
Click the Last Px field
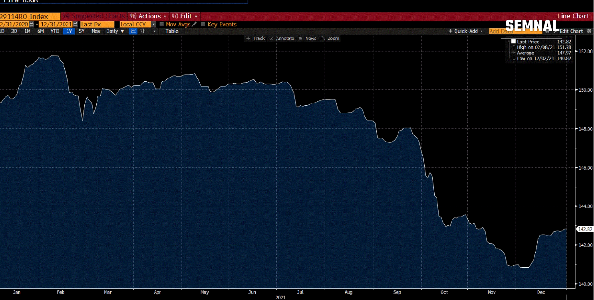(x=97, y=24)
